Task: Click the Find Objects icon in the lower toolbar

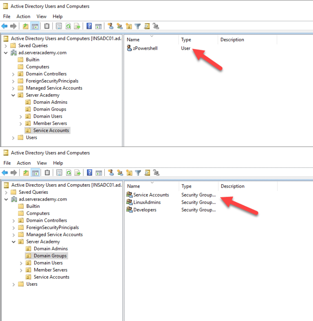Action: (x=147, y=173)
